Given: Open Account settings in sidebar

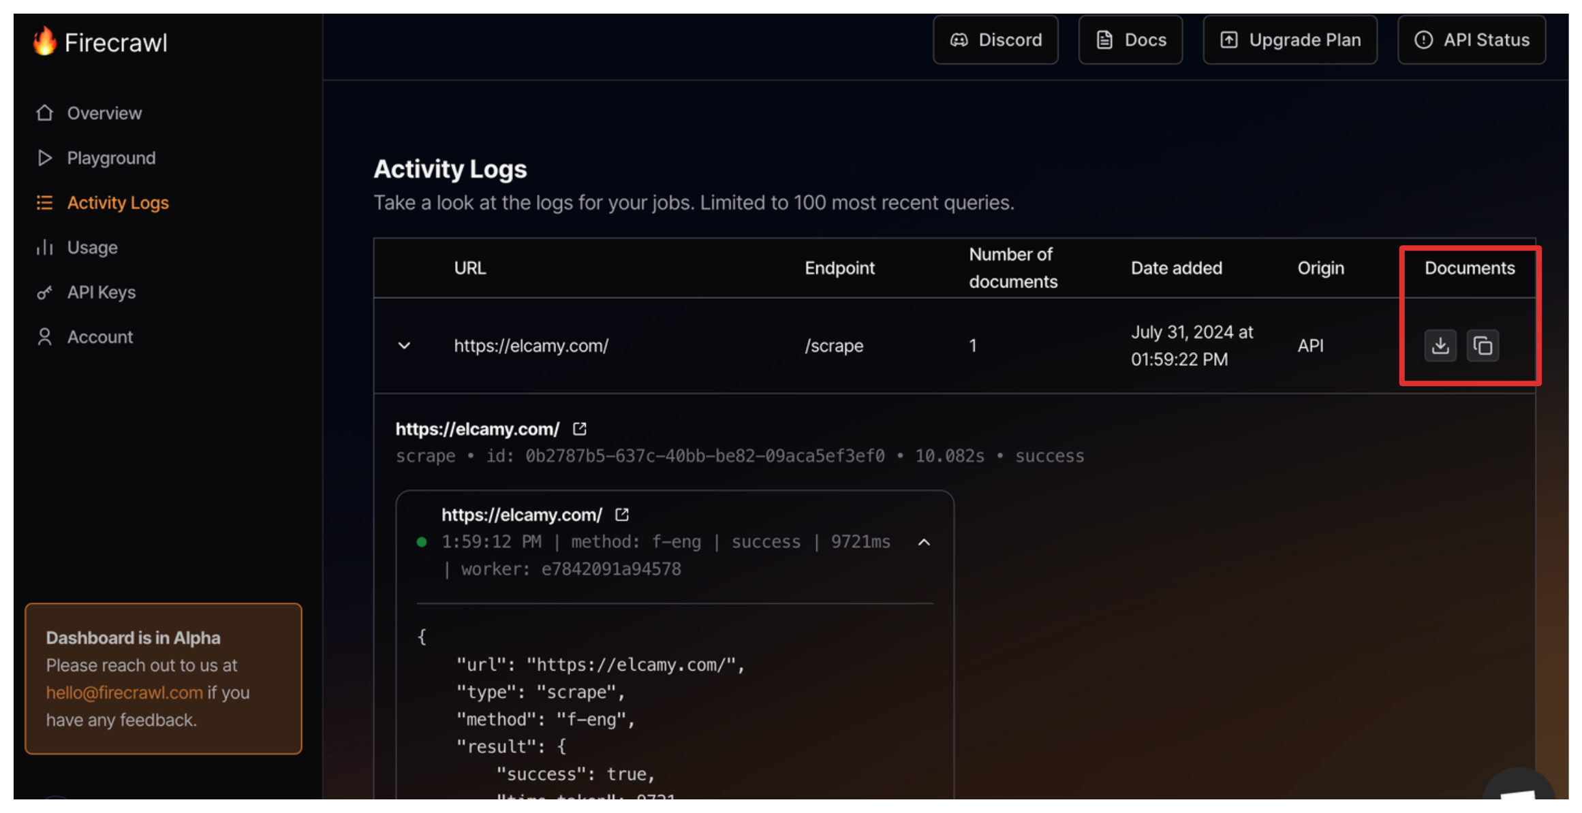Looking at the screenshot, I should [99, 337].
